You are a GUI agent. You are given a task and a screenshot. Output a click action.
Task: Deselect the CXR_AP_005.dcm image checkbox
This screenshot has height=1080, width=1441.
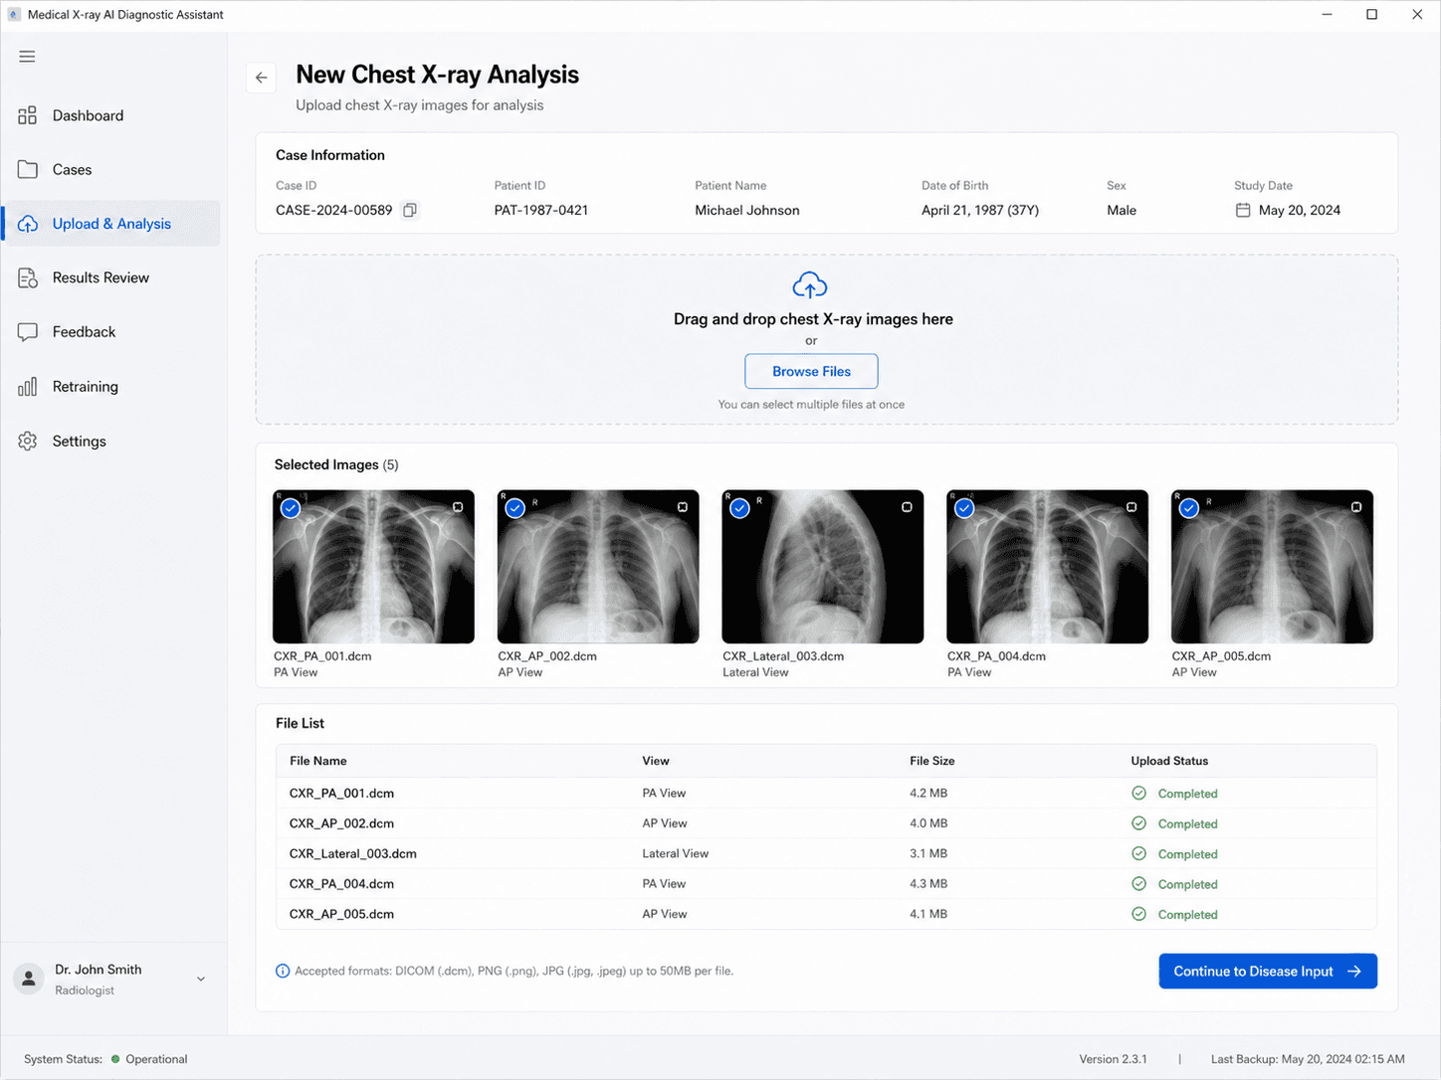coord(1189,508)
